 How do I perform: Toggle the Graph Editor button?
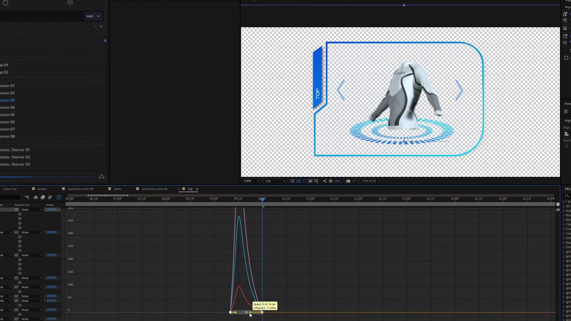(59, 197)
